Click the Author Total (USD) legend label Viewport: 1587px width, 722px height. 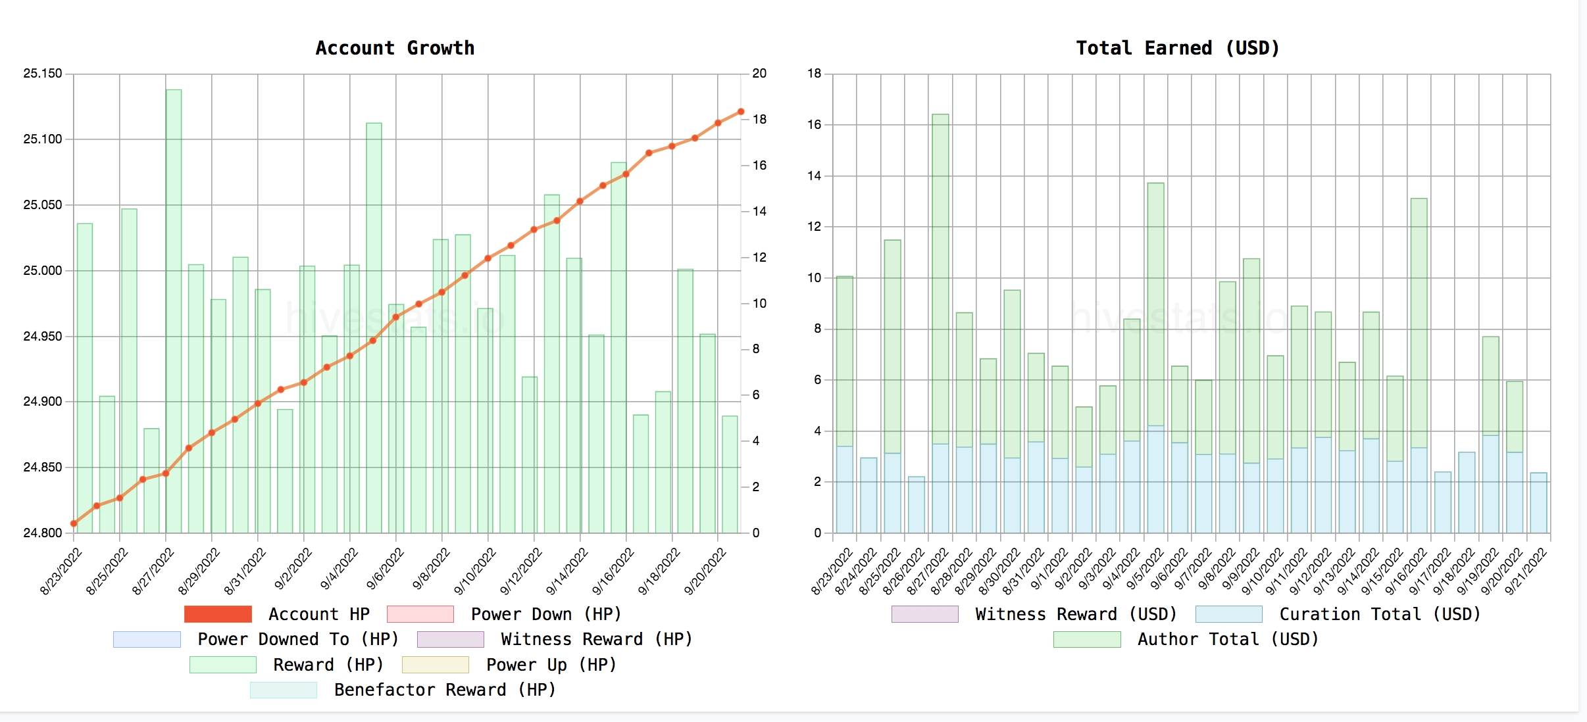1228,639
